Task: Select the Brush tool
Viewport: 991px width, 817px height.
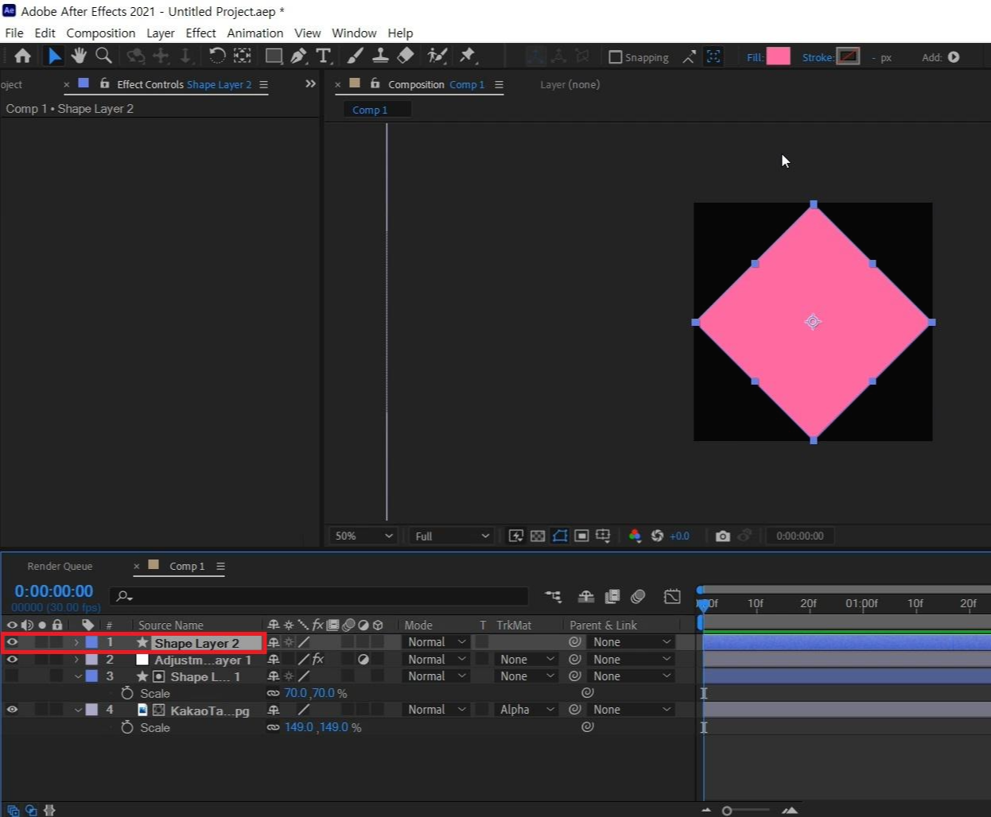Action: [x=356, y=56]
